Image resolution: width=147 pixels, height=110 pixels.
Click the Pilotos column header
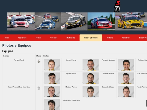(x=46, y=56)
